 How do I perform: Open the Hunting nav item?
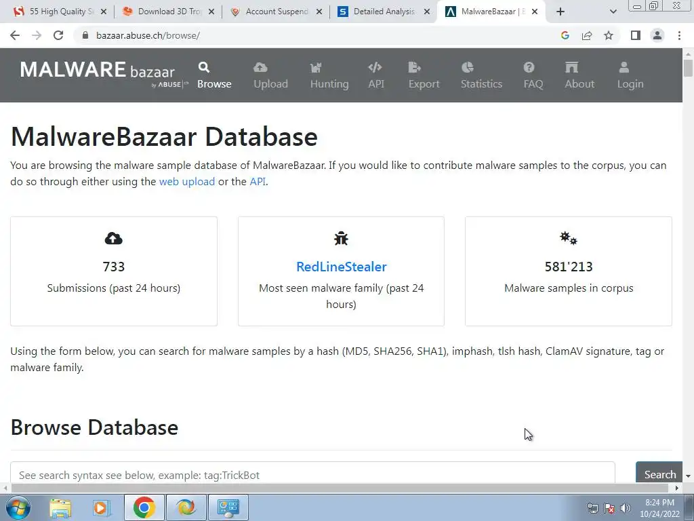click(329, 76)
